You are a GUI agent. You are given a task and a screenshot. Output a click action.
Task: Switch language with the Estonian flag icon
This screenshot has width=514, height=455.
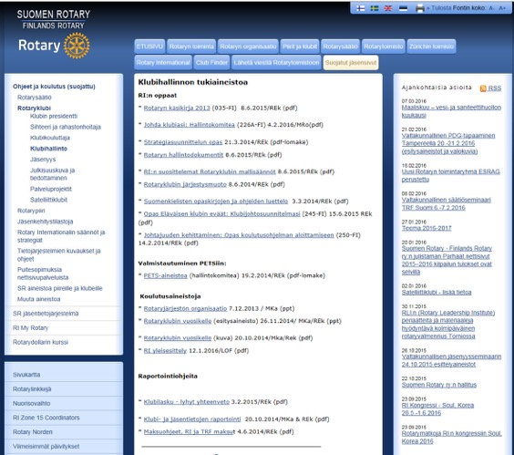[403, 8]
